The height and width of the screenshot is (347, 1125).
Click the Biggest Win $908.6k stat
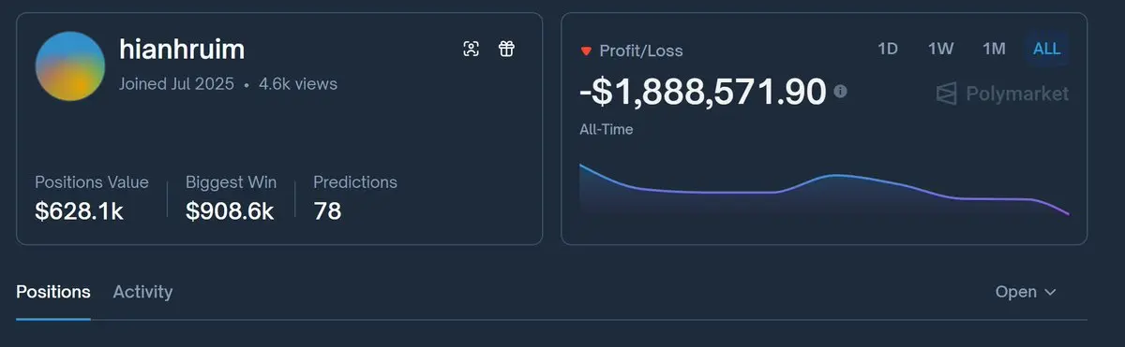point(230,197)
